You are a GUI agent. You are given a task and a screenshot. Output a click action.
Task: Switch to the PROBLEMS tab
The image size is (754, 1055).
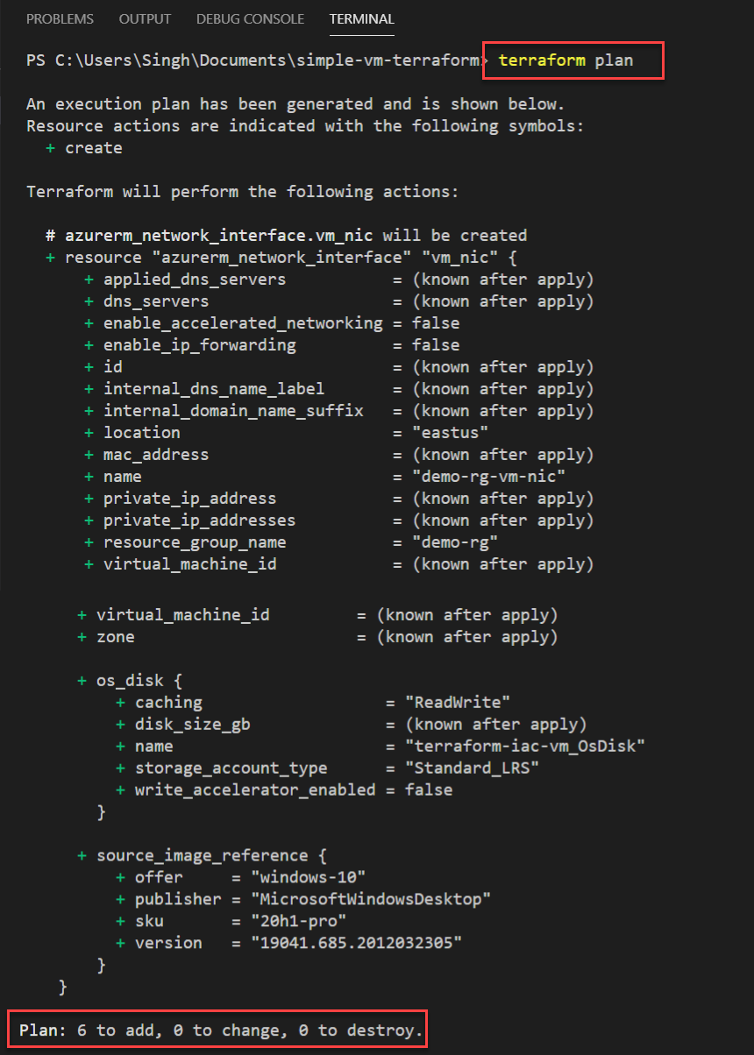click(x=60, y=18)
